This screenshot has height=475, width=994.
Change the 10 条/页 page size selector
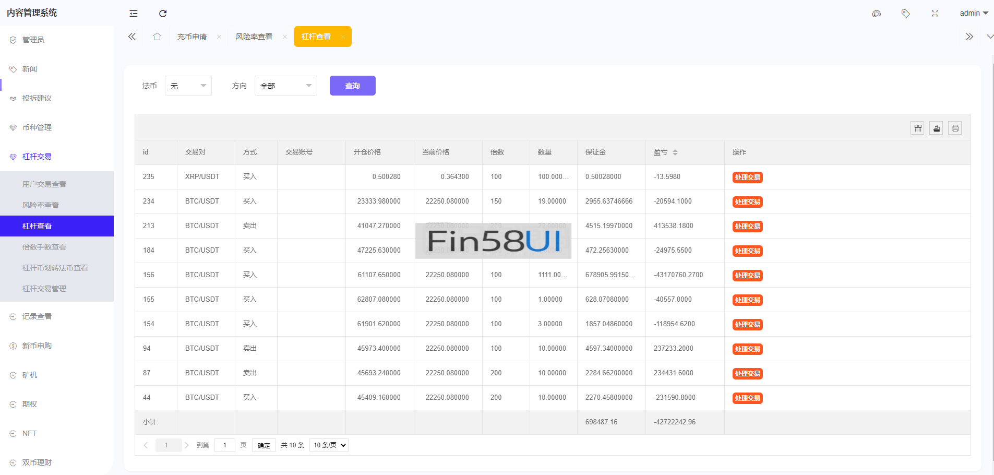(x=329, y=445)
